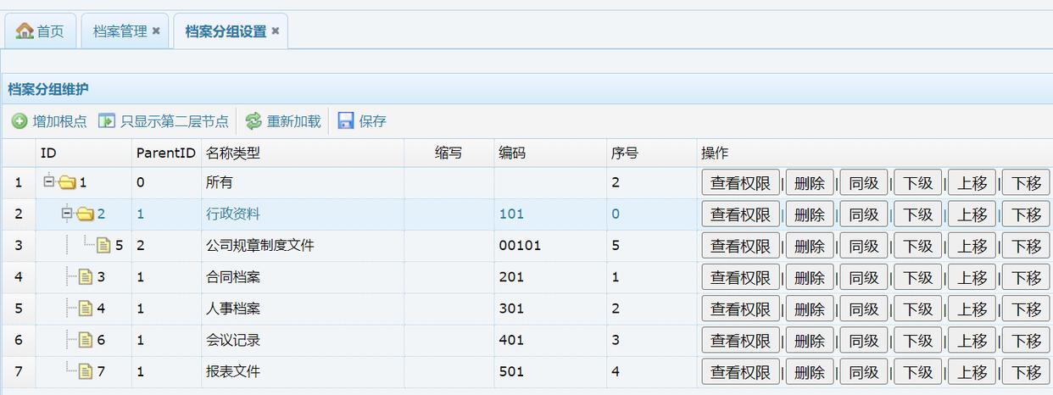Click 上移 to move 人事档案 up

[x=972, y=309]
